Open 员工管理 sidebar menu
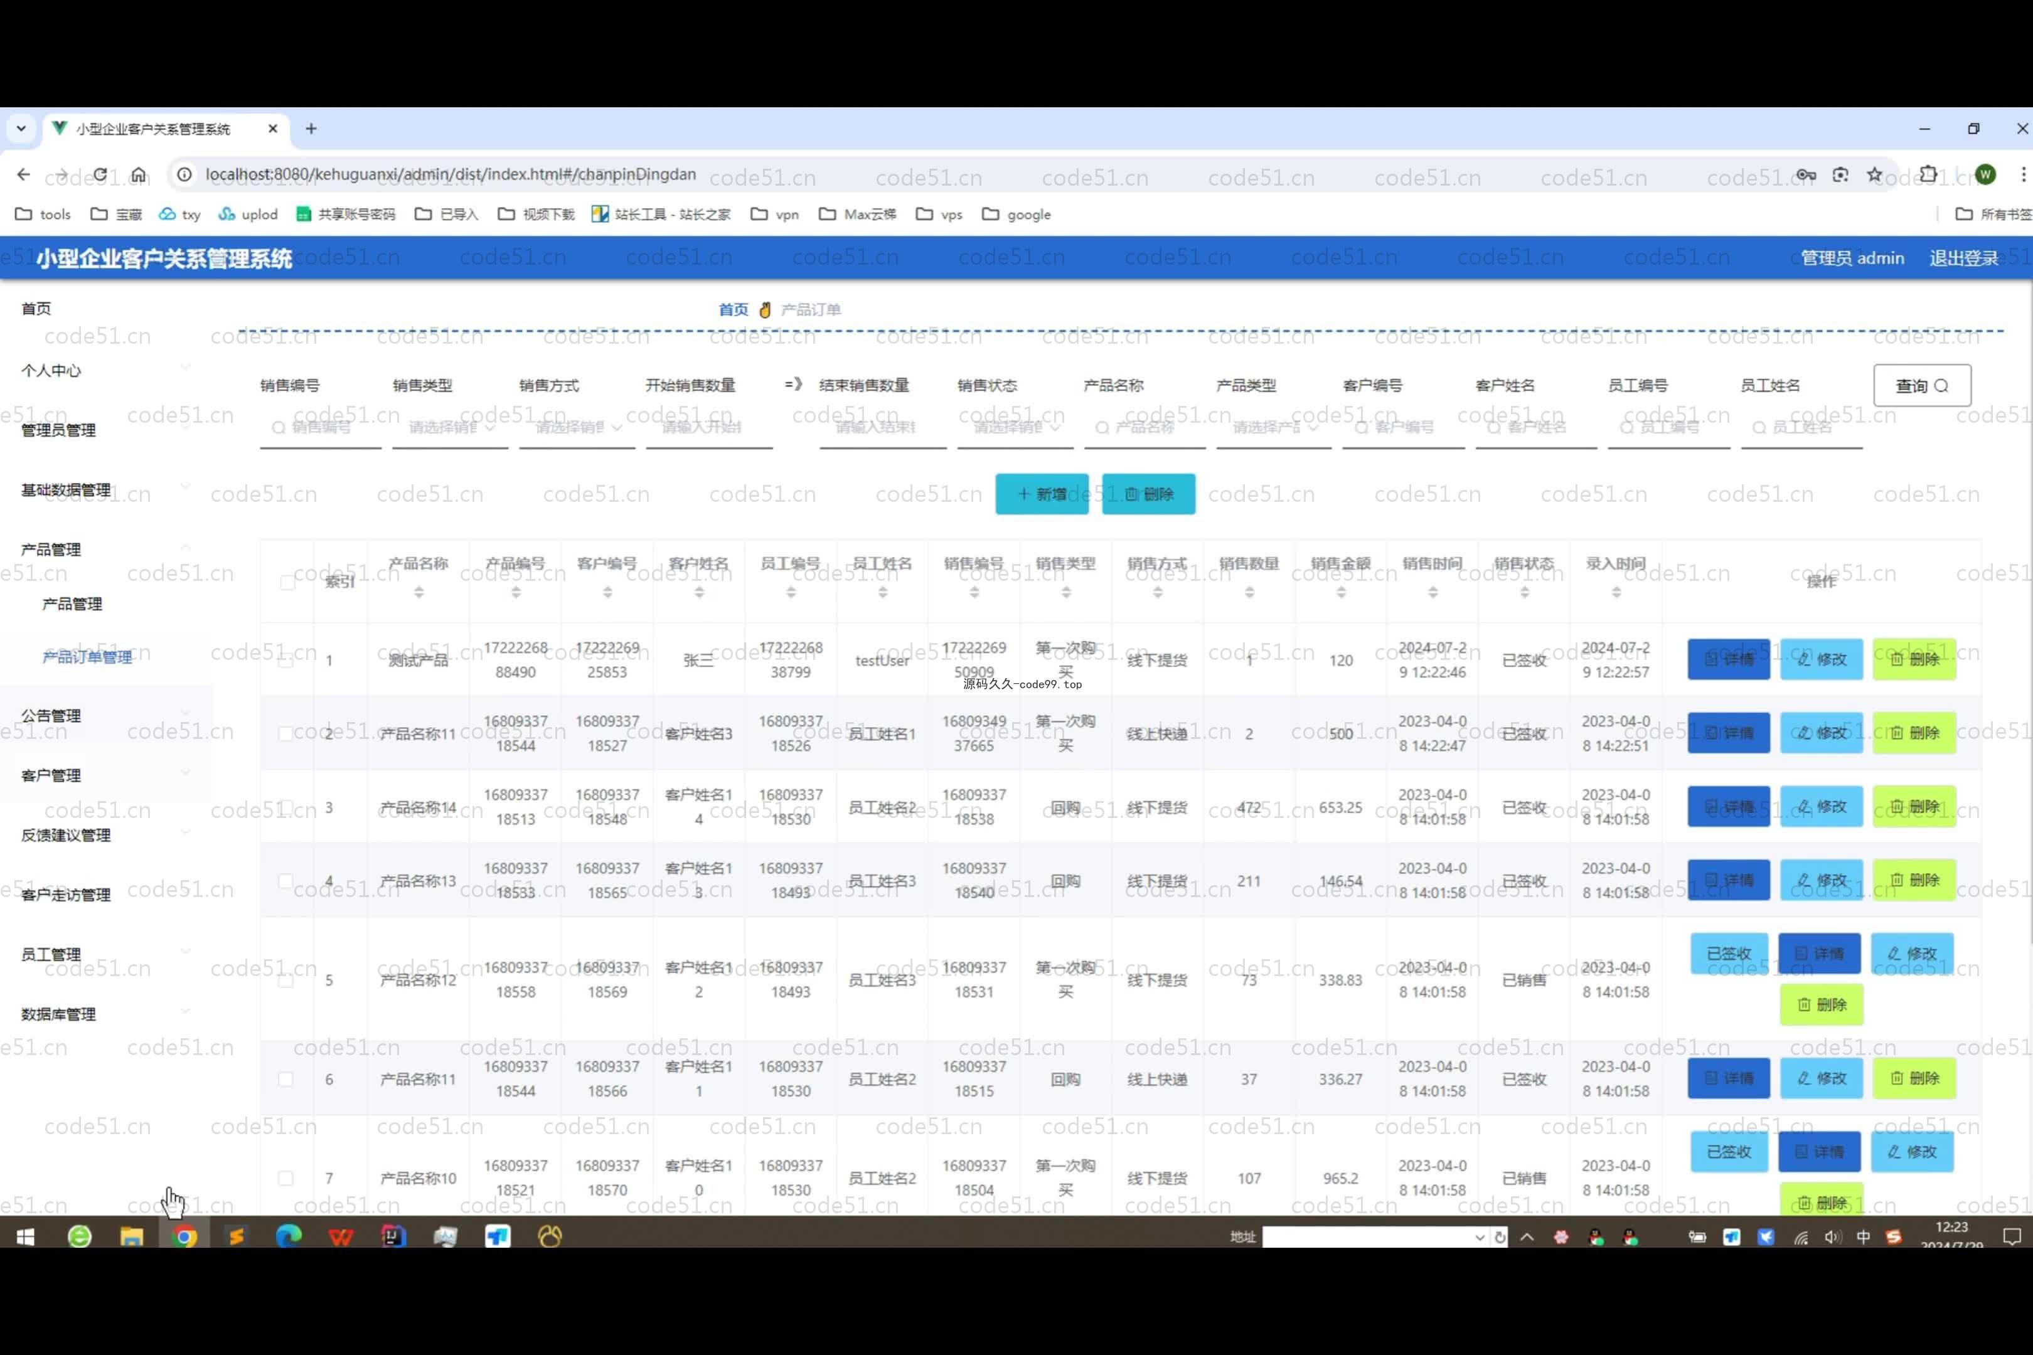 coord(105,954)
